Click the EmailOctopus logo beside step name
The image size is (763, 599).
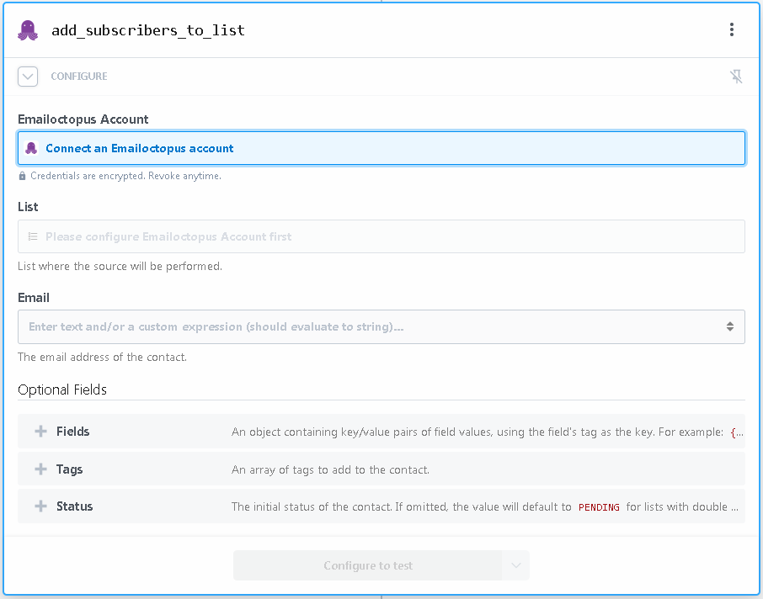tap(28, 30)
